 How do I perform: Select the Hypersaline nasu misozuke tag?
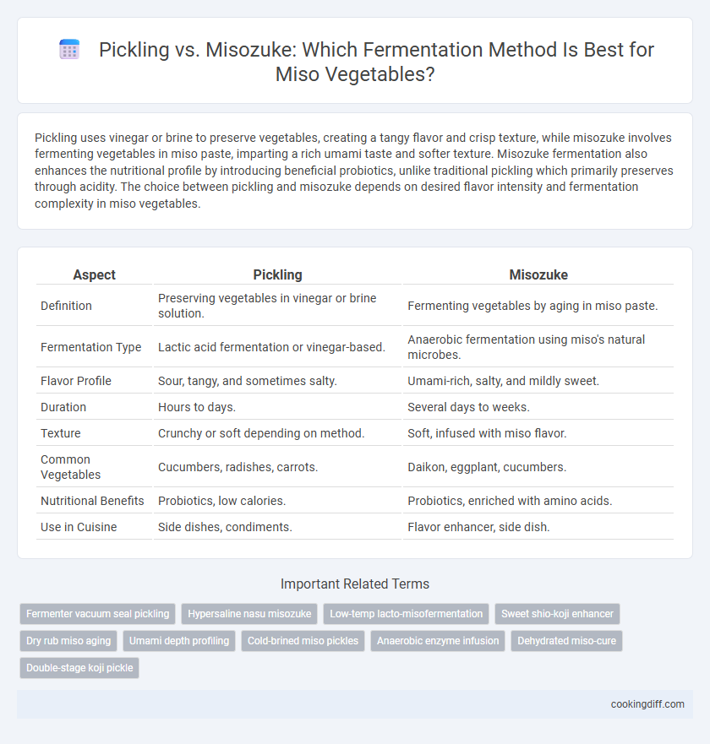point(249,613)
